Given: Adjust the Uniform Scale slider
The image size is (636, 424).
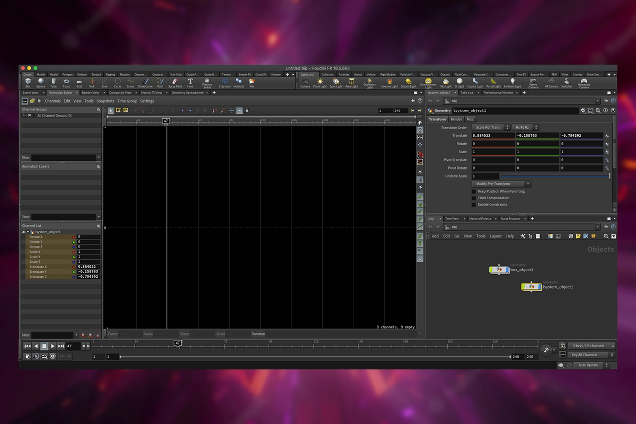Looking at the screenshot, I should (555, 176).
